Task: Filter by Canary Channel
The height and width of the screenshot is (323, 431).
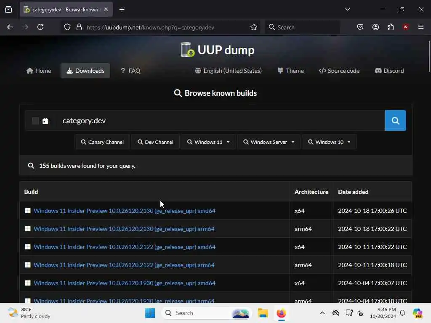Action: [102, 142]
